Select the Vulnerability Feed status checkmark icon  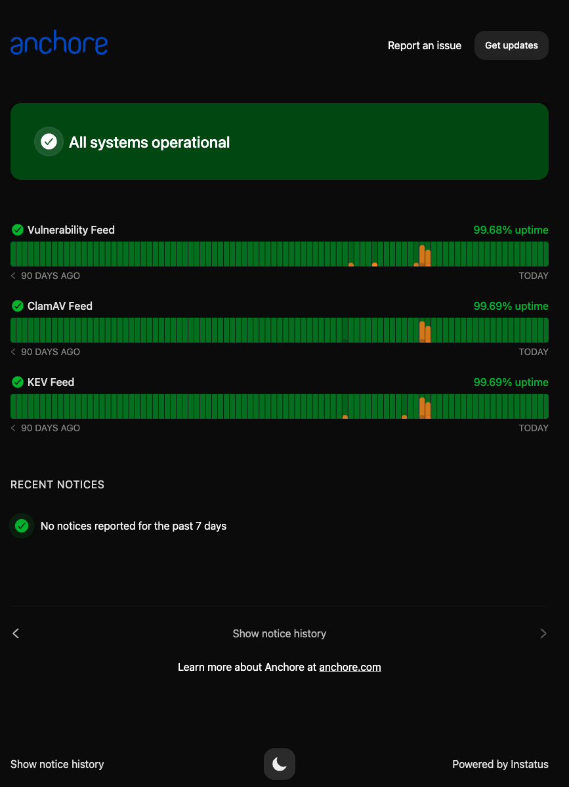pos(17,230)
